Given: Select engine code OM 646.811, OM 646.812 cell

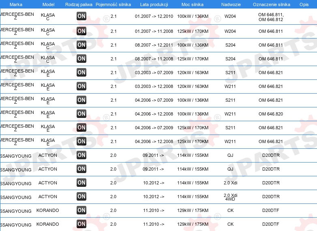Looking at the screenshot, I should pyautogui.click(x=271, y=17).
